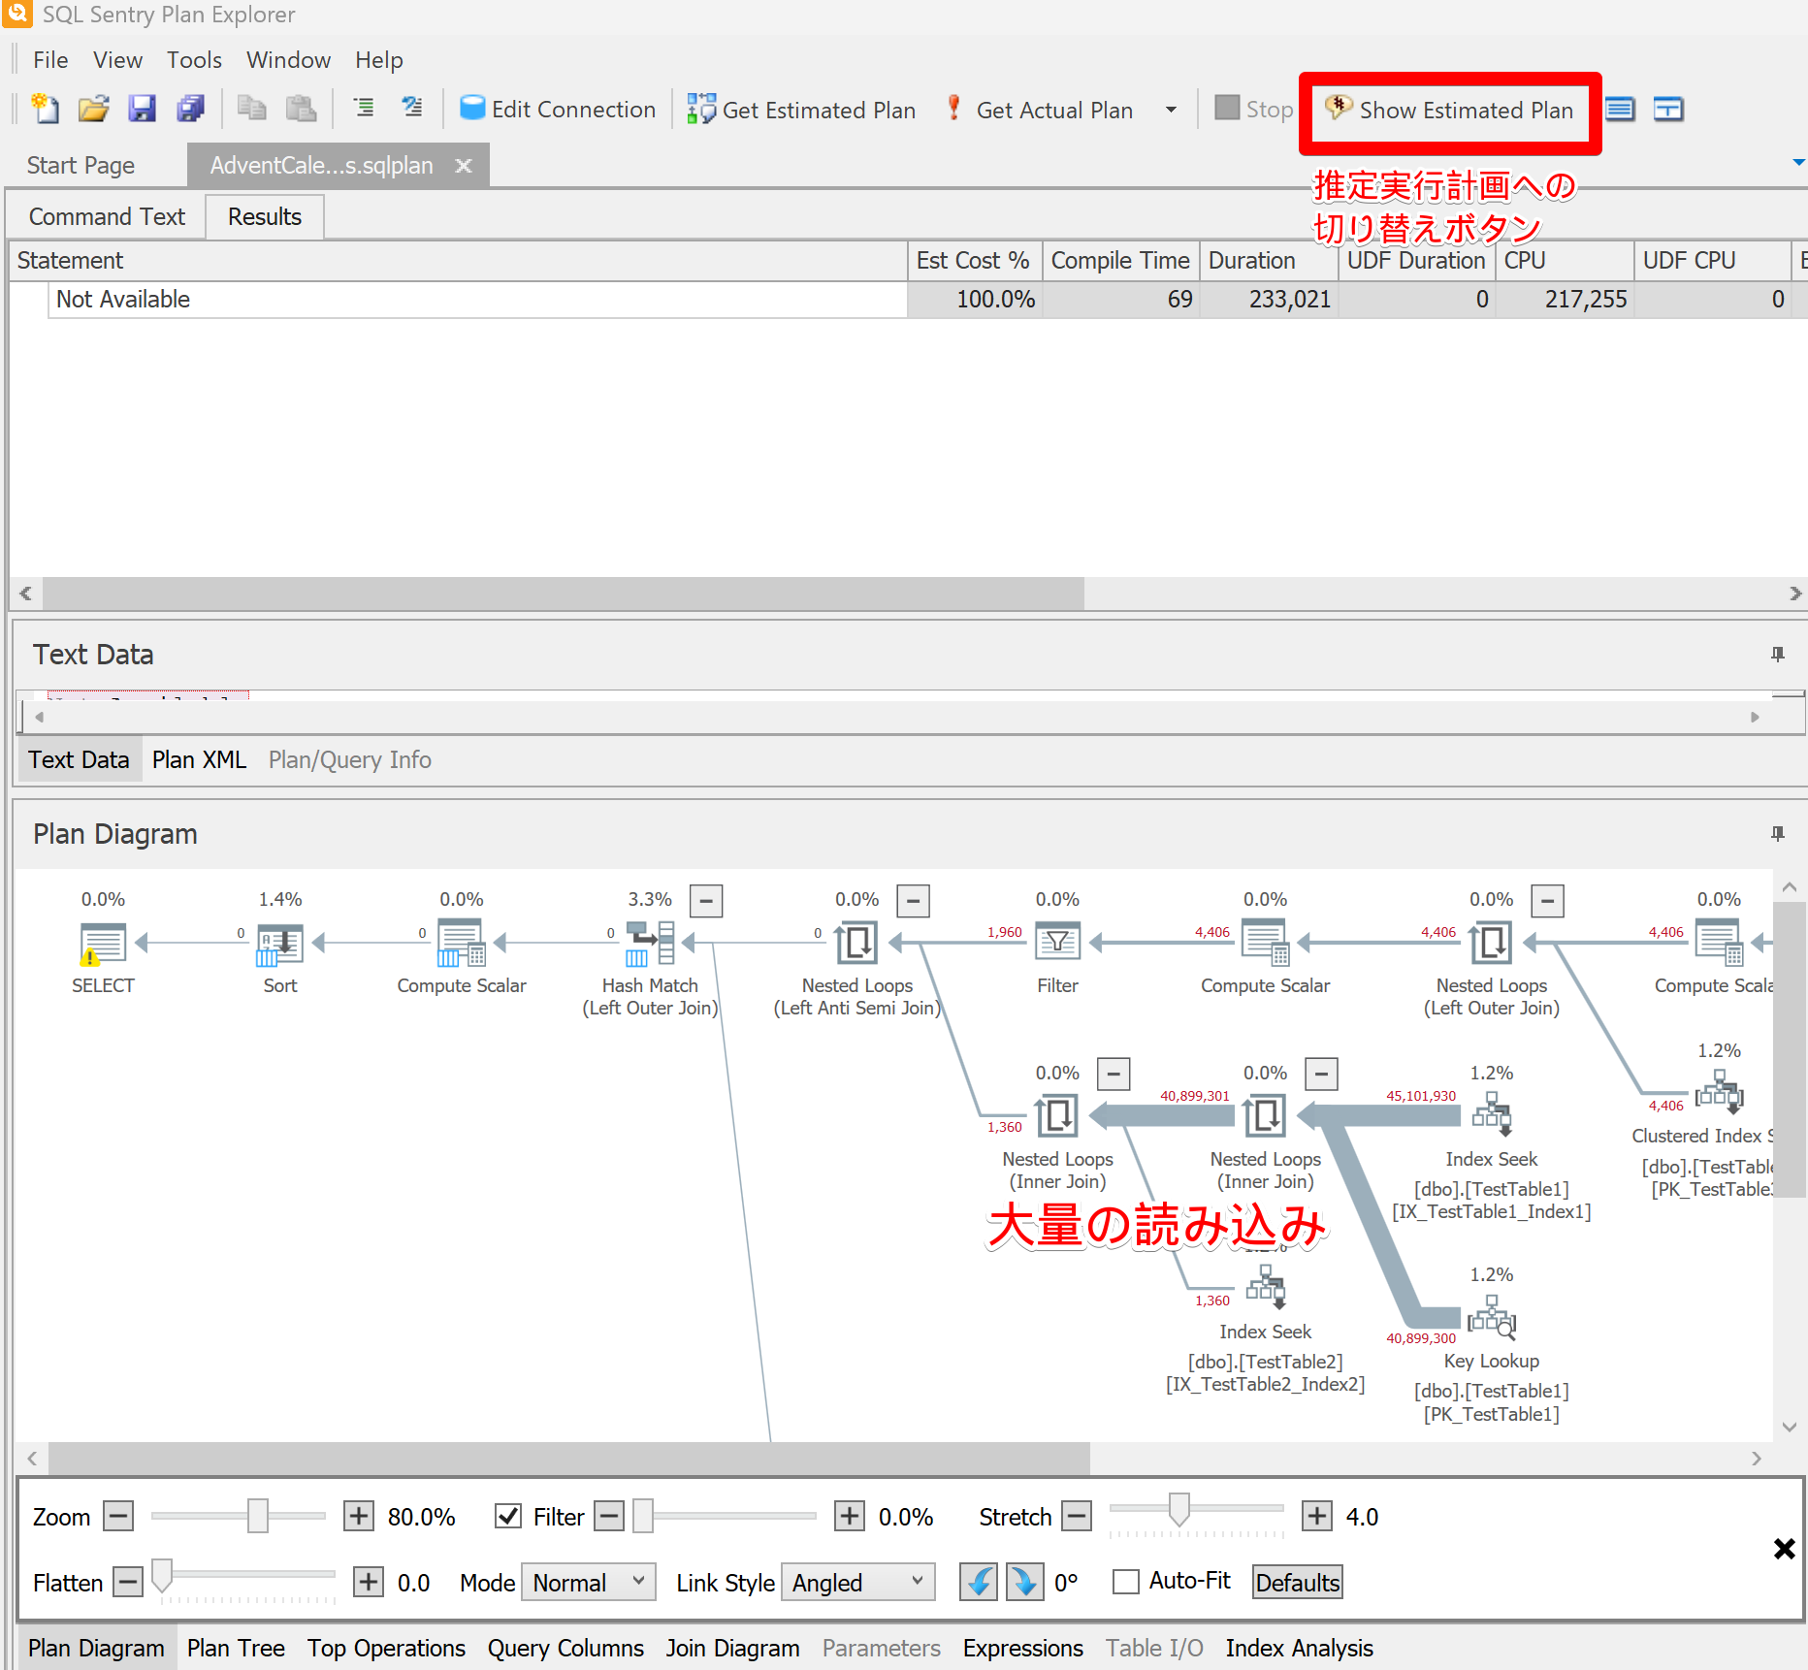Collapse the second Nested Loops Inner Join subtree

point(1321,1074)
